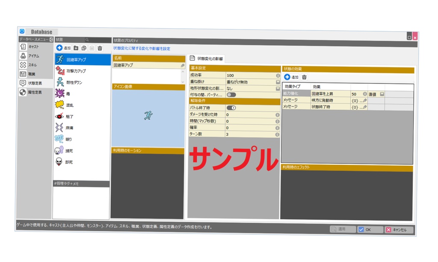Select the 混乱 state
The image size is (438, 262).
coord(83,105)
